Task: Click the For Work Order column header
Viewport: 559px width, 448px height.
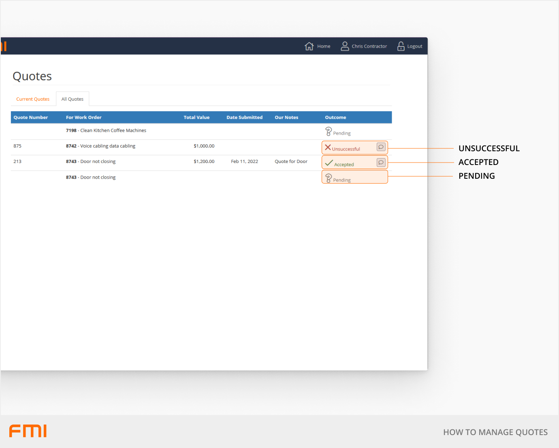Action: tap(84, 118)
